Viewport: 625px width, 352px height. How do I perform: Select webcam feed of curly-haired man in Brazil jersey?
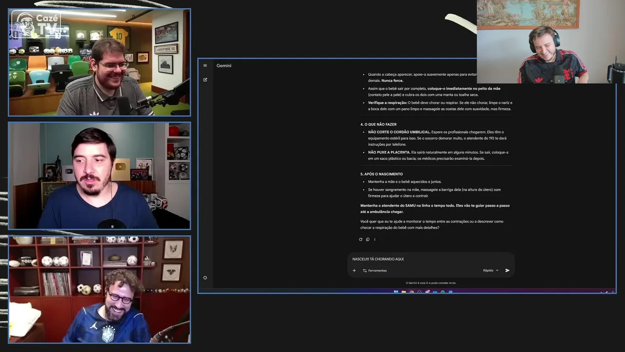click(100, 289)
